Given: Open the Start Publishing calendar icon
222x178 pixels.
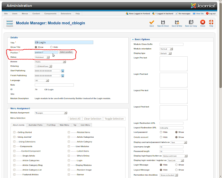Looking at the screenshot, I should point(62,71).
